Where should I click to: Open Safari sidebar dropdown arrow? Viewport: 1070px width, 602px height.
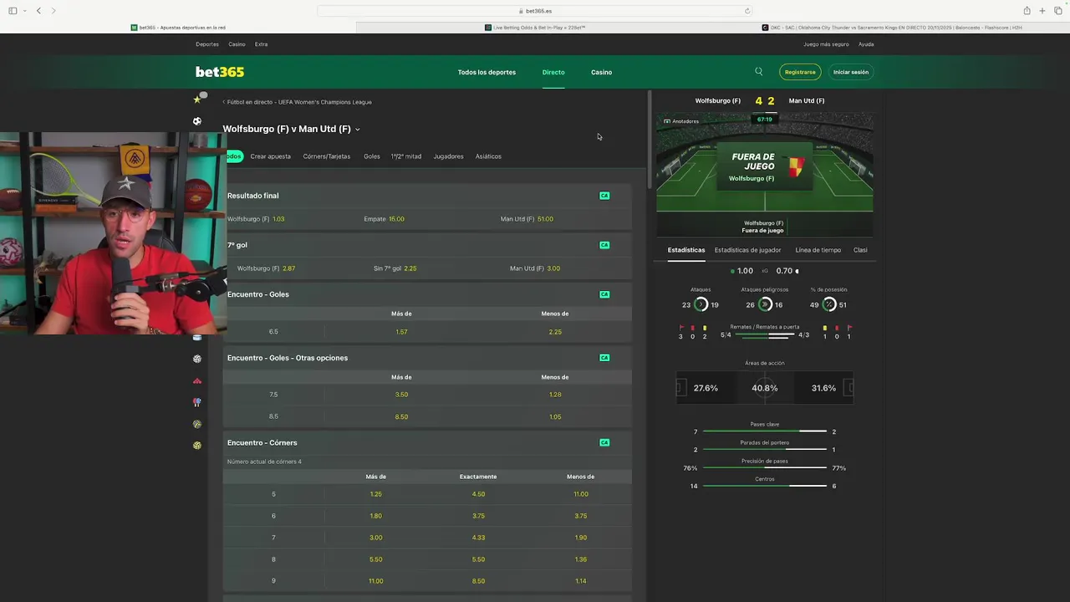pos(24,11)
